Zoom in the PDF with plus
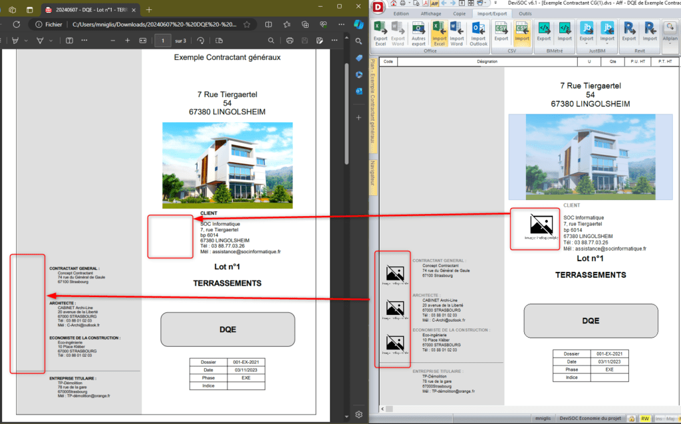681x424 pixels. pos(127,41)
